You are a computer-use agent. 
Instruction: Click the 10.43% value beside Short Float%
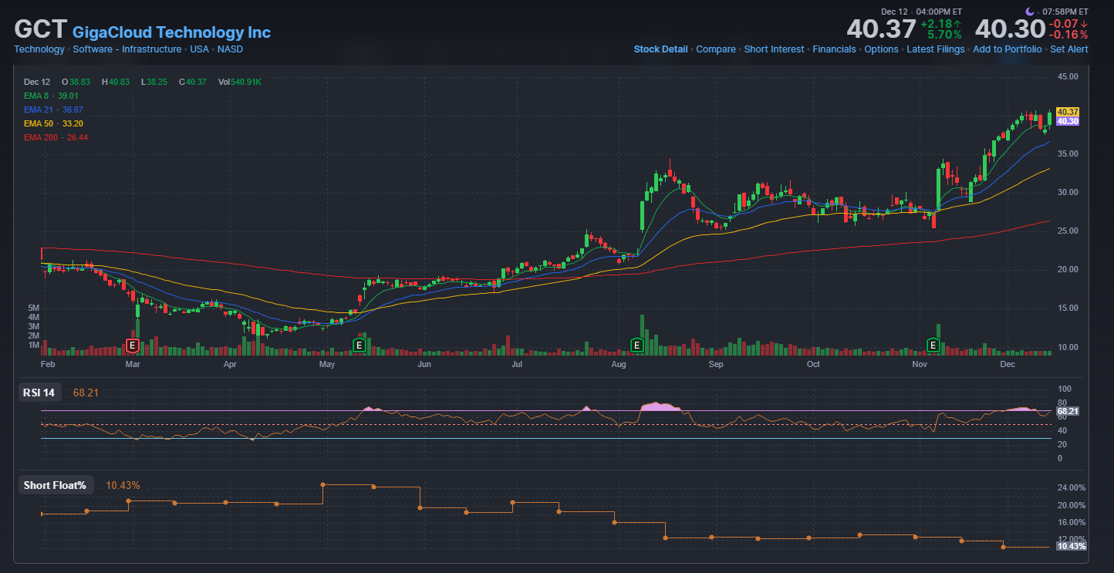point(123,485)
